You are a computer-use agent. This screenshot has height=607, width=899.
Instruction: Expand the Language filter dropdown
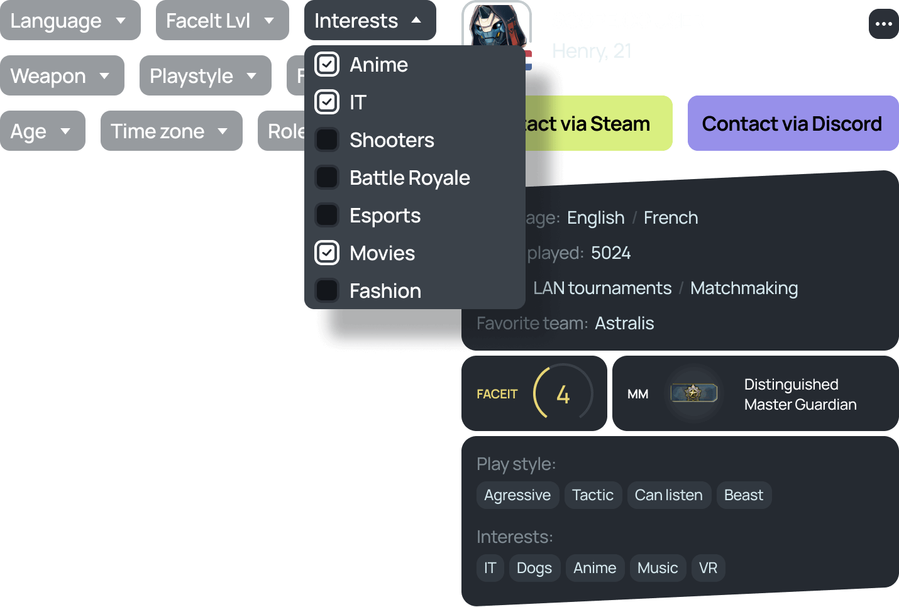tap(70, 20)
